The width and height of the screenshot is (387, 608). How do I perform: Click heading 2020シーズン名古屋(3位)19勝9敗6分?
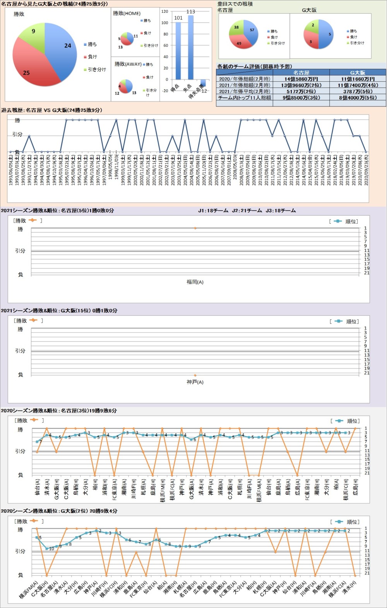point(59,411)
